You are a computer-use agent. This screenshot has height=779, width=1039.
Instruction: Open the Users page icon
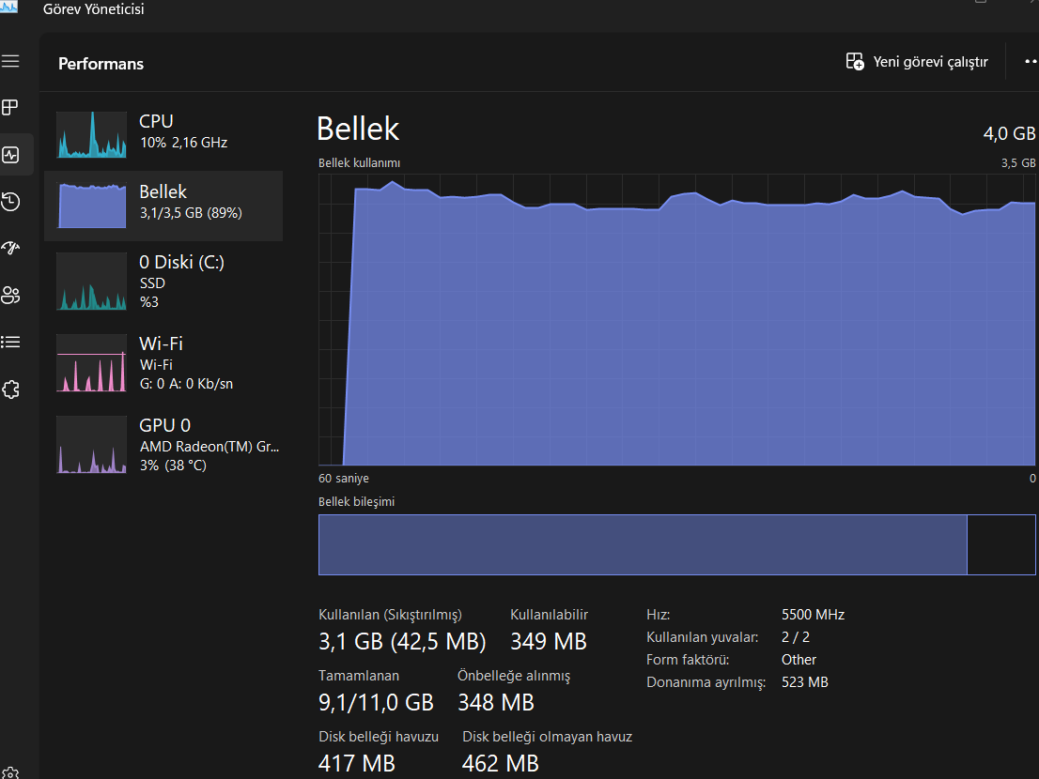[10, 296]
